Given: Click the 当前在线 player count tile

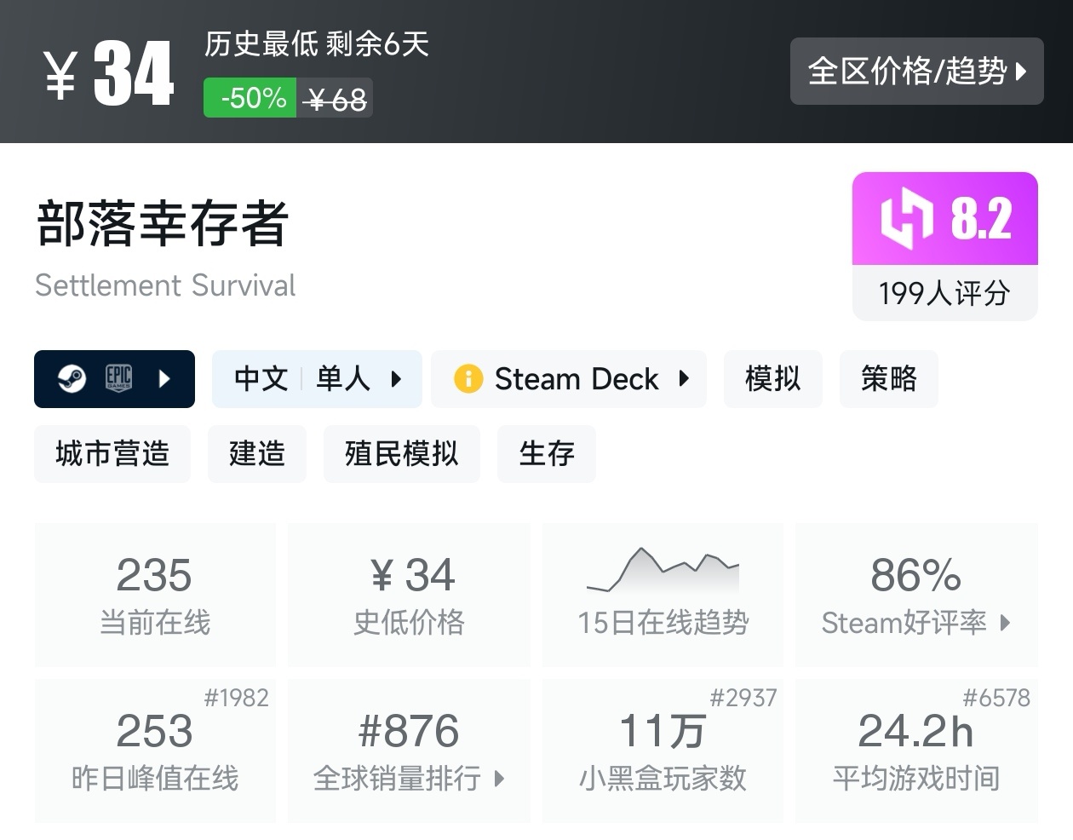Looking at the screenshot, I should tap(155, 595).
